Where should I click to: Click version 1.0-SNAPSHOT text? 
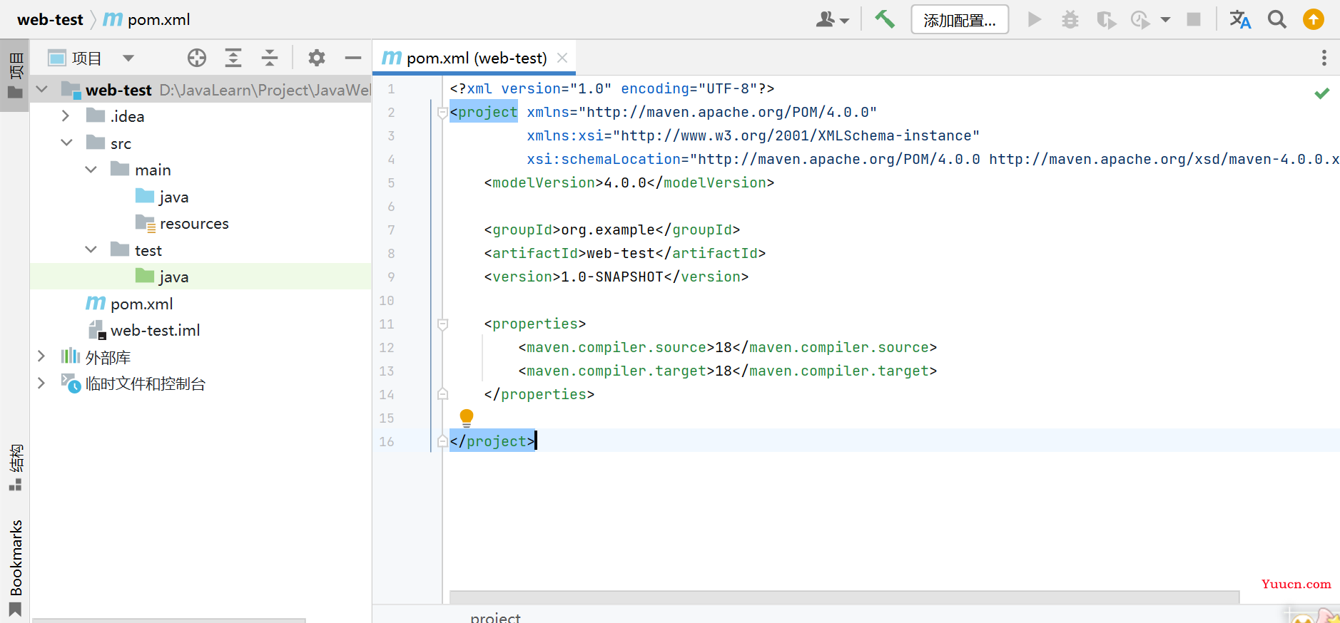pyautogui.click(x=611, y=277)
